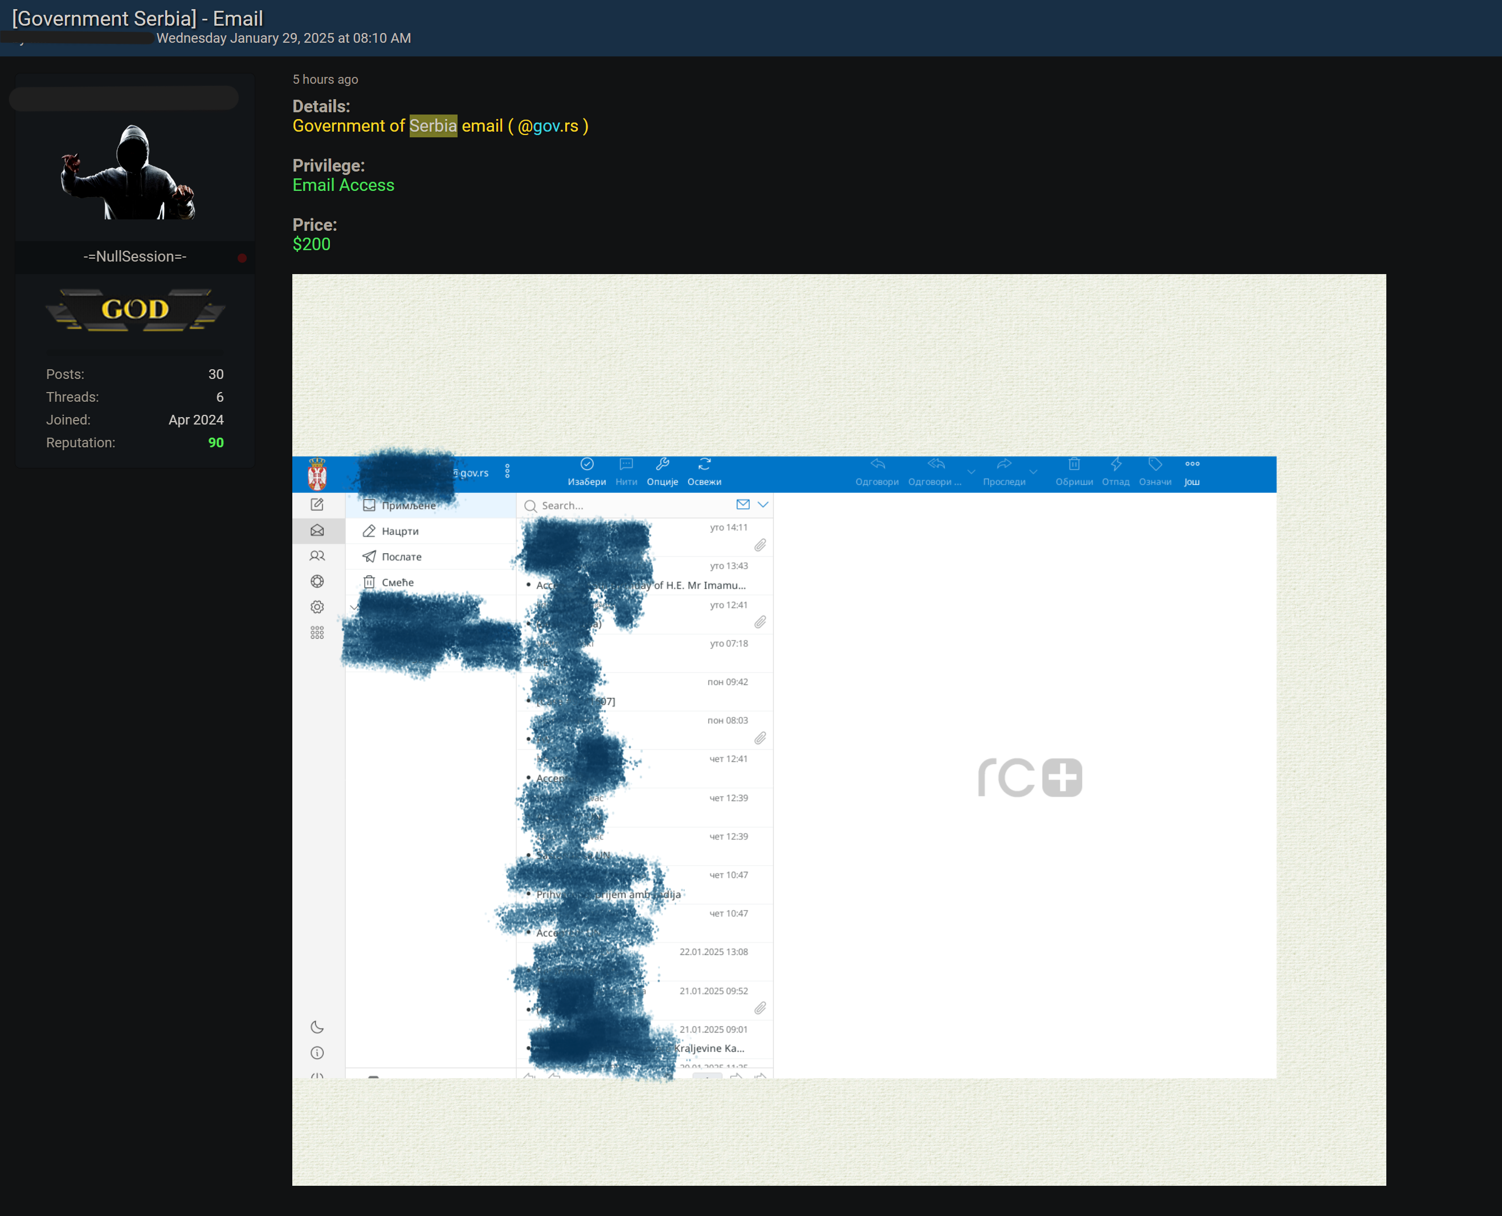
Task: Click the Проследи forward button
Action: (x=1004, y=472)
